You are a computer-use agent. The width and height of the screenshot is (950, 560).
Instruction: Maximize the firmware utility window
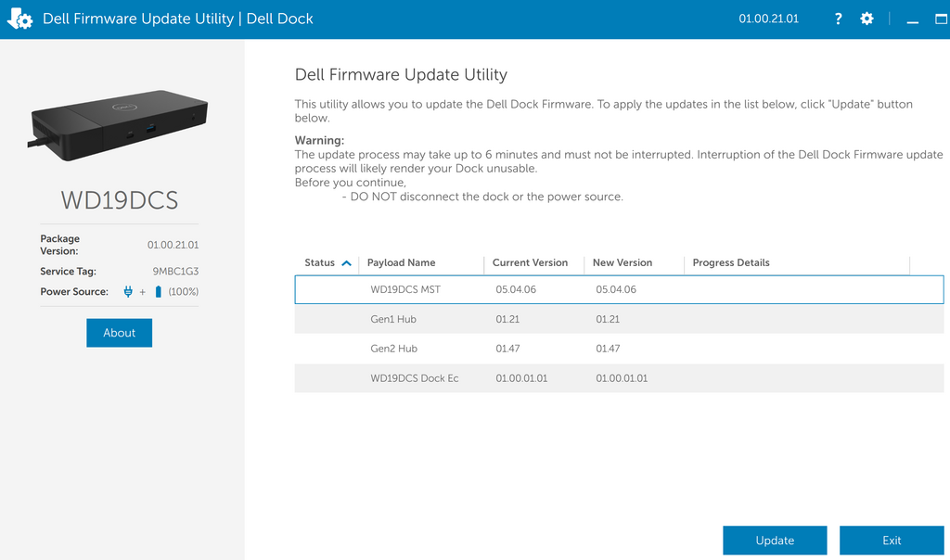point(941,19)
